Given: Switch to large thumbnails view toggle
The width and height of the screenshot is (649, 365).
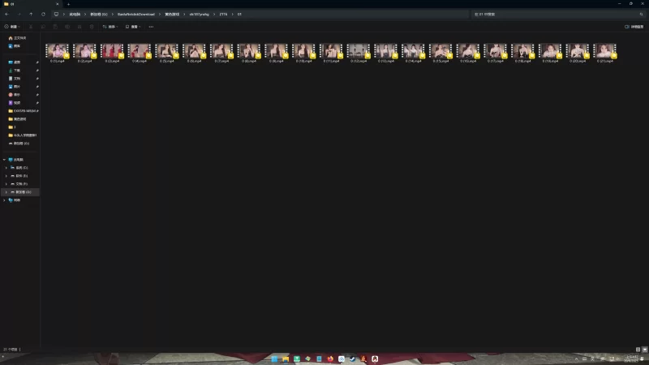Looking at the screenshot, I should point(645,350).
